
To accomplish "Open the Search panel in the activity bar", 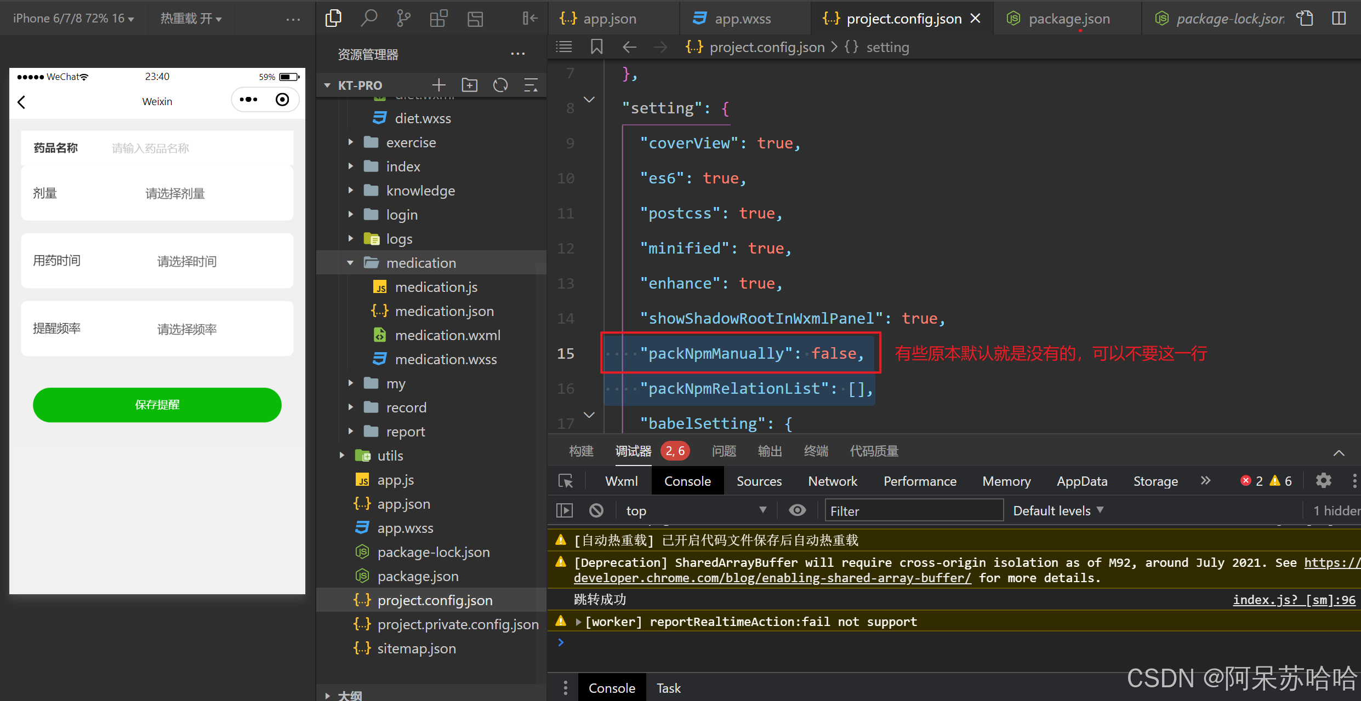I will pos(369,18).
